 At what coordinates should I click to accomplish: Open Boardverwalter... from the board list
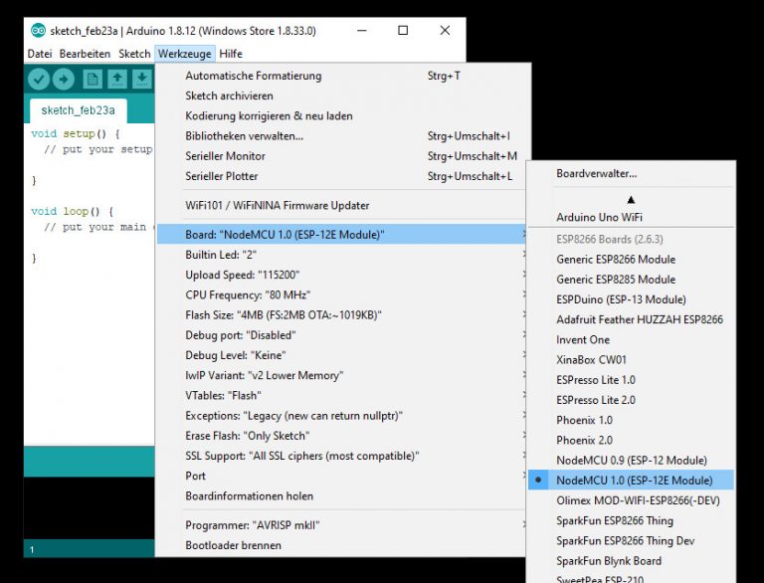(x=597, y=174)
